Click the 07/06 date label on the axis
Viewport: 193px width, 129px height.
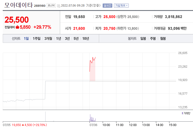click(x=93, y=125)
